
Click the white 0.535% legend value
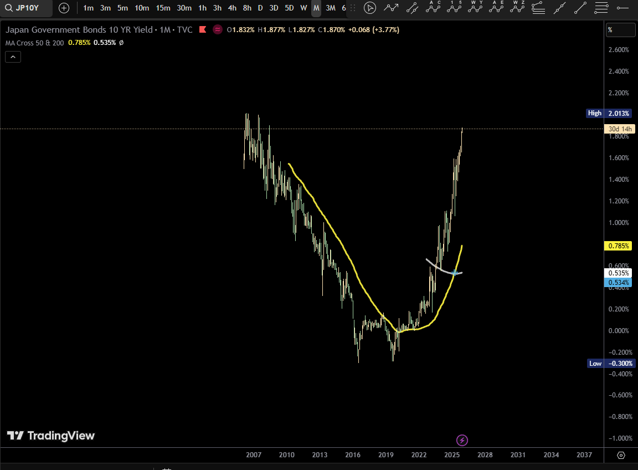[105, 42]
